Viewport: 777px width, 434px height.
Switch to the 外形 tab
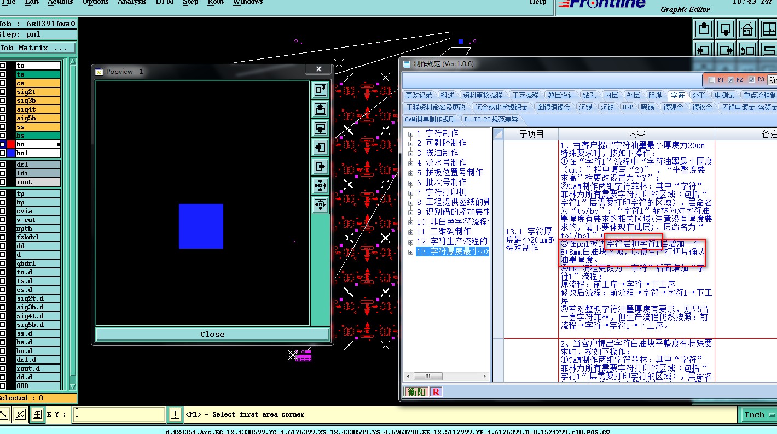699,95
